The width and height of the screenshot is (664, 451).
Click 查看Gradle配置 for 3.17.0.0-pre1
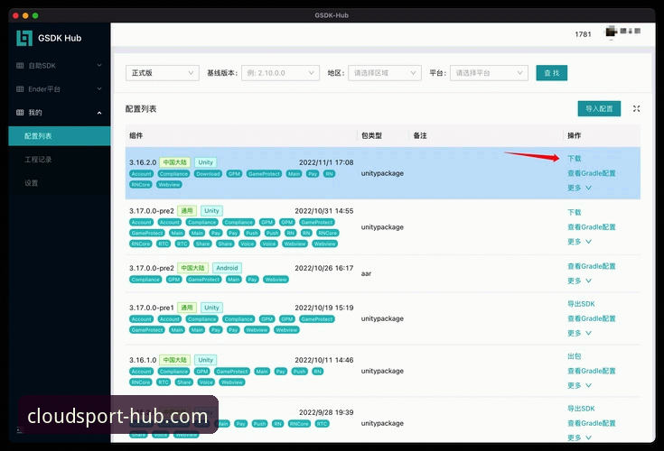pyautogui.click(x=591, y=318)
